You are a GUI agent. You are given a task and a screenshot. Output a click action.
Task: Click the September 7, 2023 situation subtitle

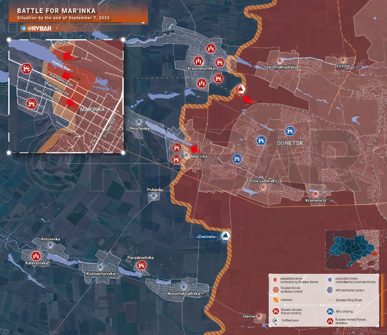[63, 18]
